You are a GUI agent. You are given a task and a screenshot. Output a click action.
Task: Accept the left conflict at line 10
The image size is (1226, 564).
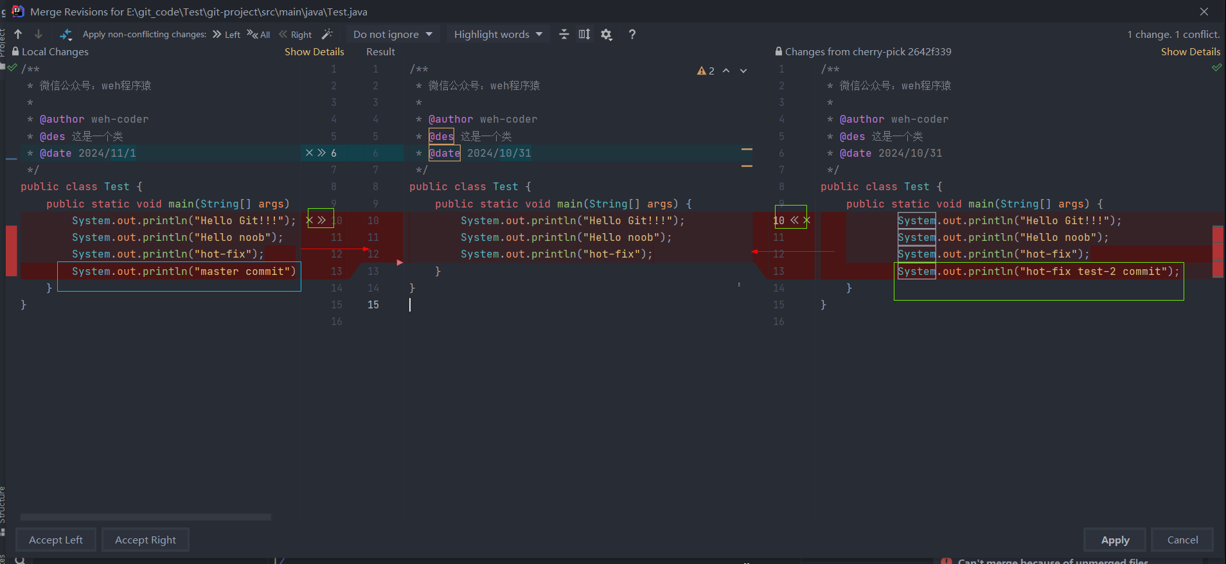click(321, 220)
